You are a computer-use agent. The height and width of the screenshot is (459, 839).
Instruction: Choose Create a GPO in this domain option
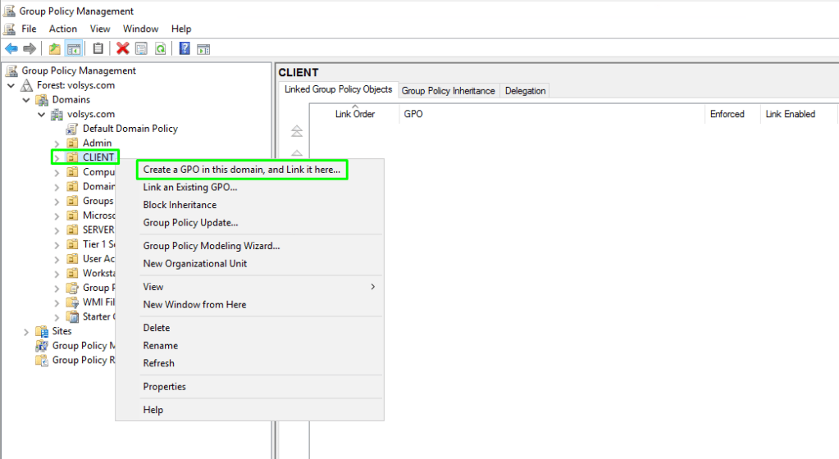241,170
